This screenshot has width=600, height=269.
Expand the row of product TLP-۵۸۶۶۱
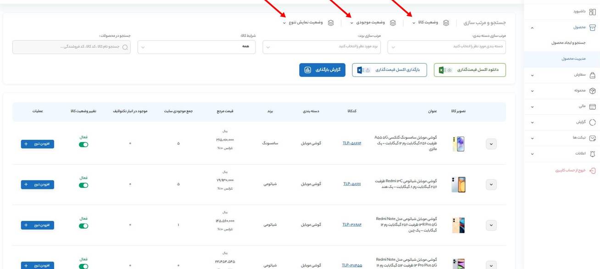click(491, 185)
